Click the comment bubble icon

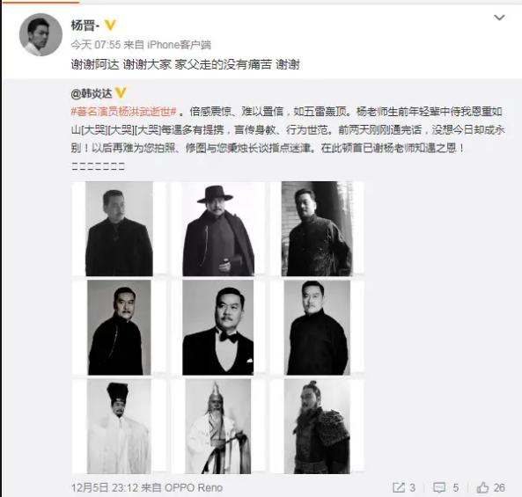click(439, 487)
